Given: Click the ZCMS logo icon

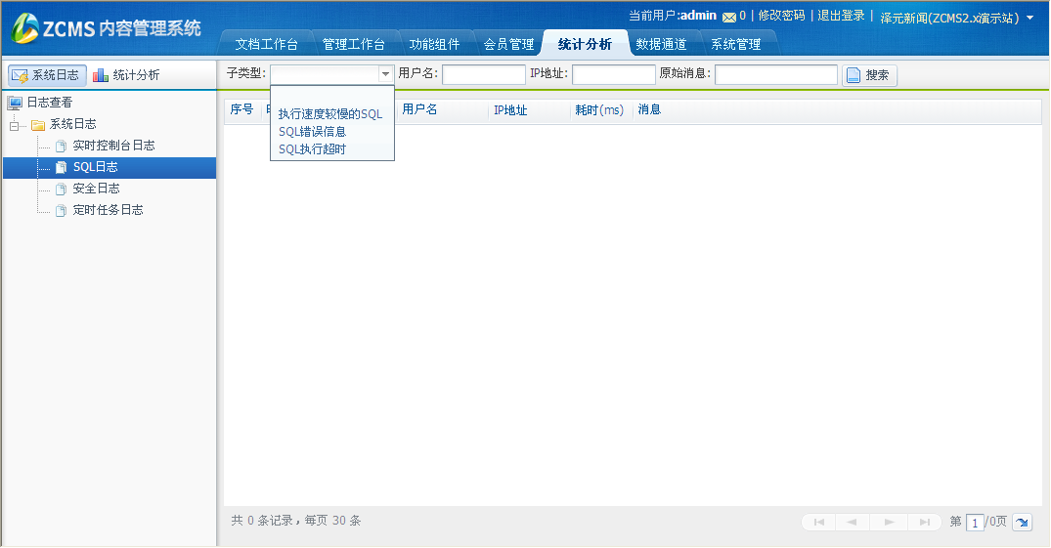Looking at the screenshot, I should (x=25, y=29).
